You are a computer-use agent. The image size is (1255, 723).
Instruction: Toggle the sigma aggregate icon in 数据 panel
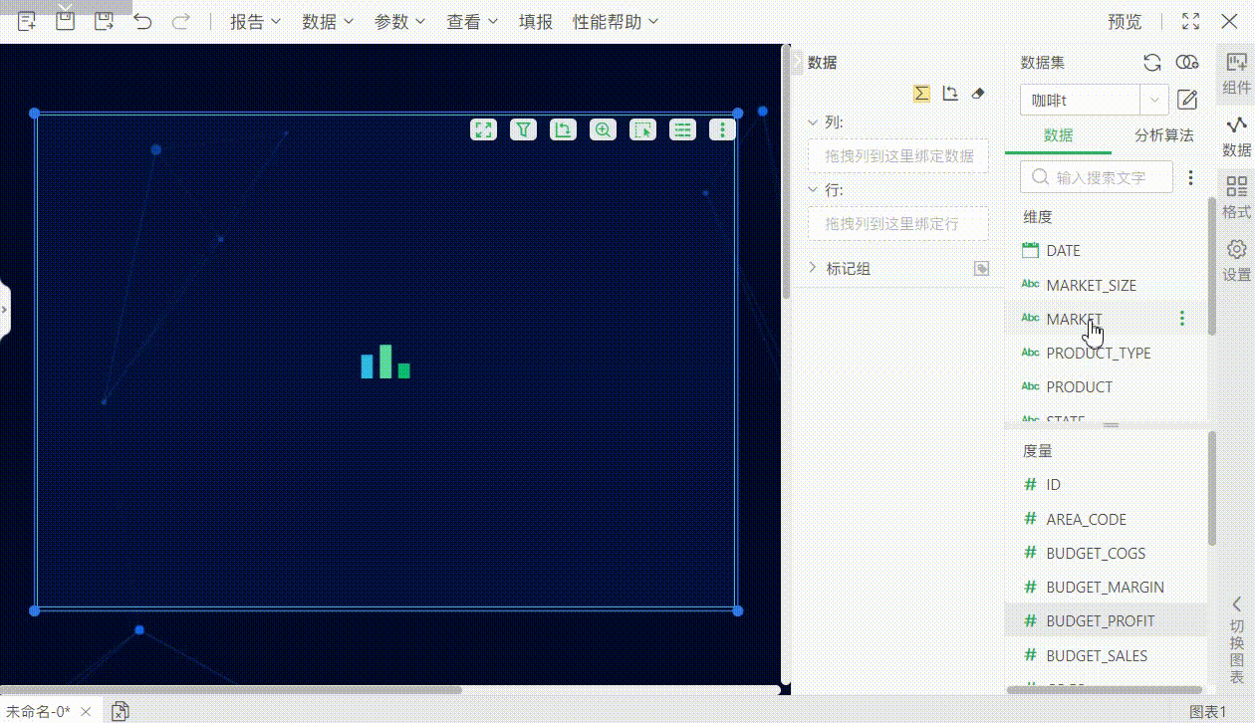coord(921,93)
